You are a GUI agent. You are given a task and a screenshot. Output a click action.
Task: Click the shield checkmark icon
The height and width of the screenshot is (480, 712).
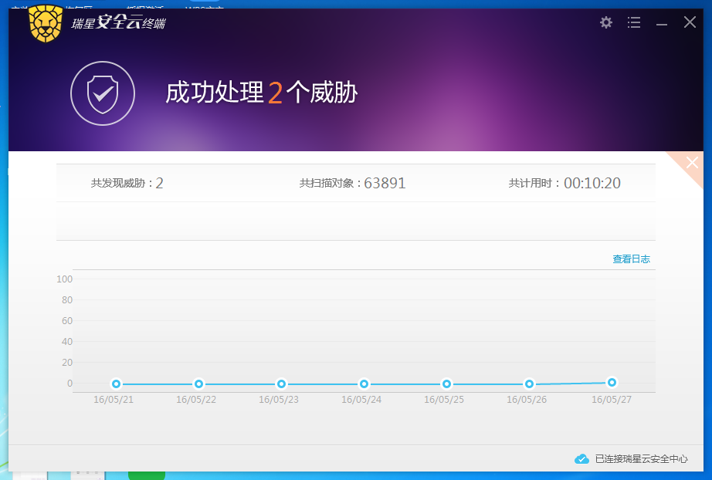103,93
